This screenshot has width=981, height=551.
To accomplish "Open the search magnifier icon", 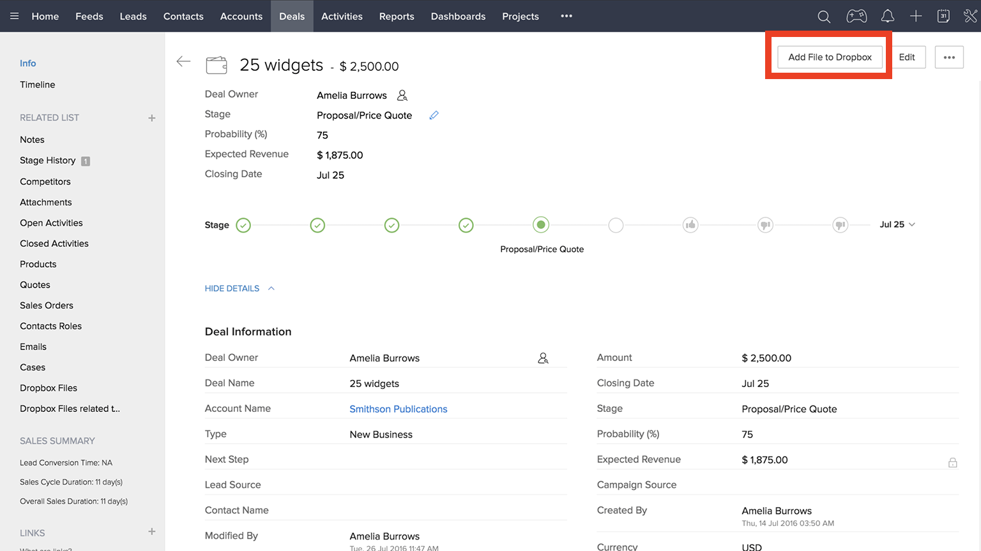I will (824, 17).
